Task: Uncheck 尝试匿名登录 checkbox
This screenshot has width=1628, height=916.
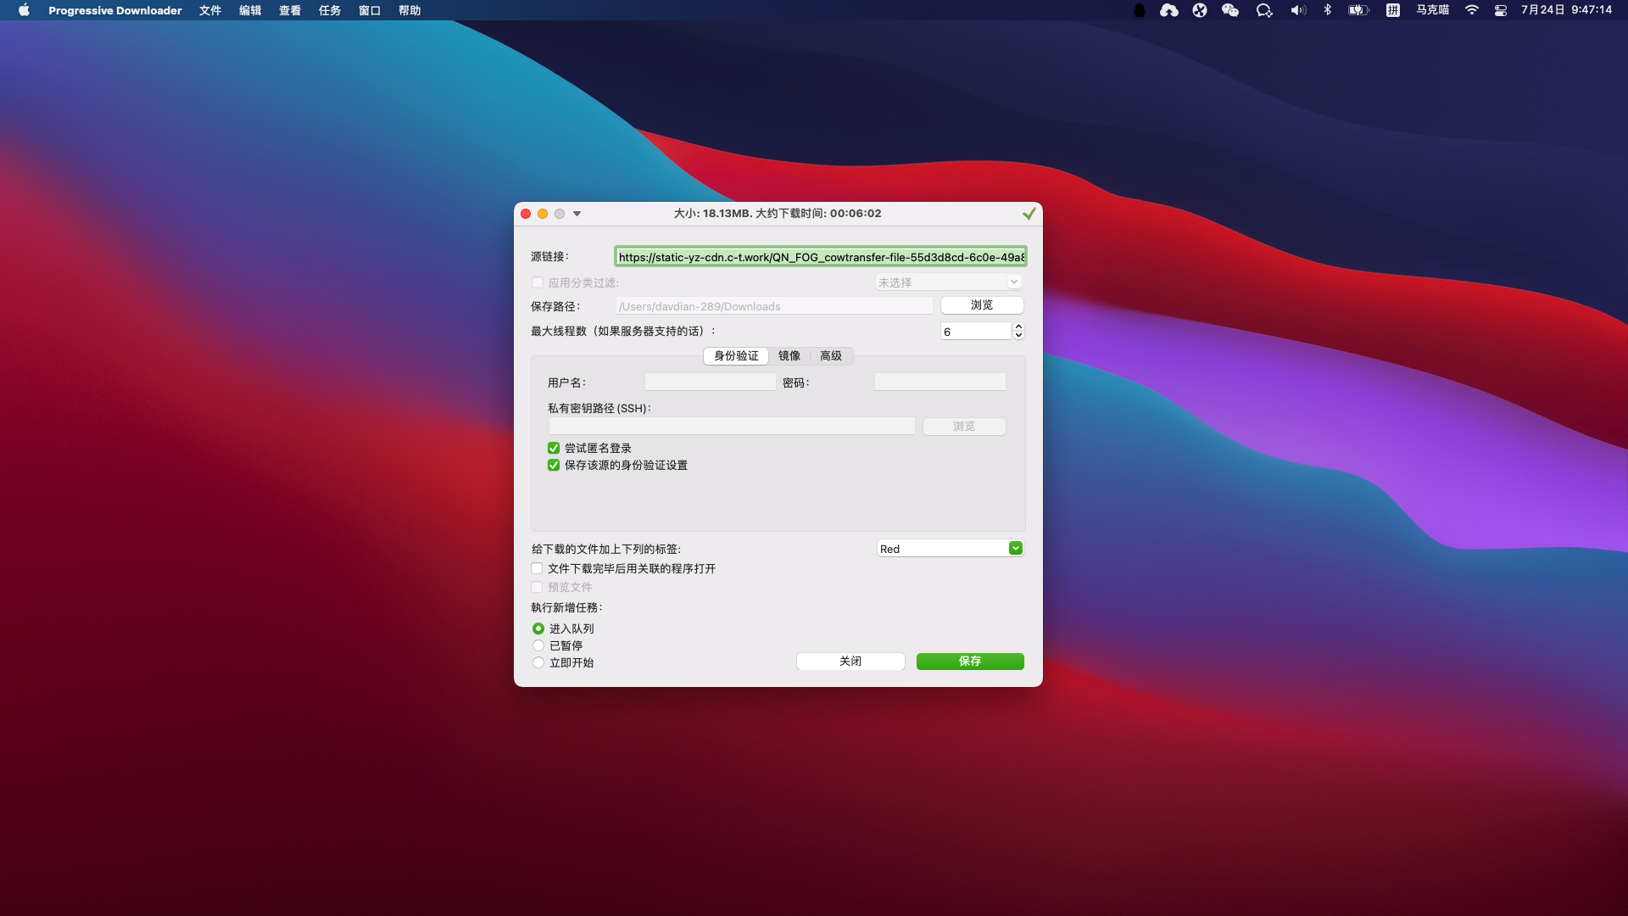Action: (x=554, y=448)
